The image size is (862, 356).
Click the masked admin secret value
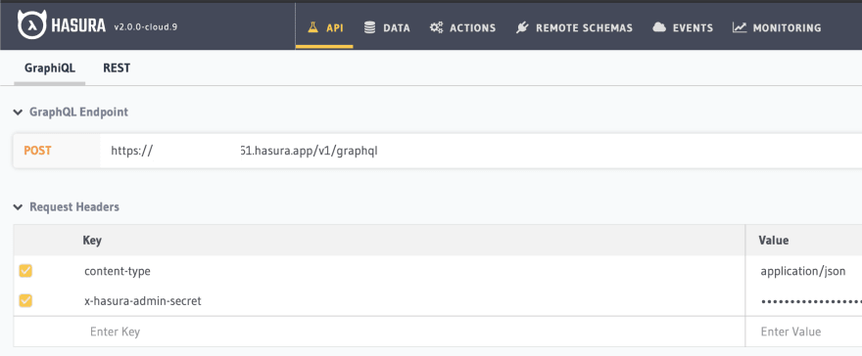click(811, 301)
